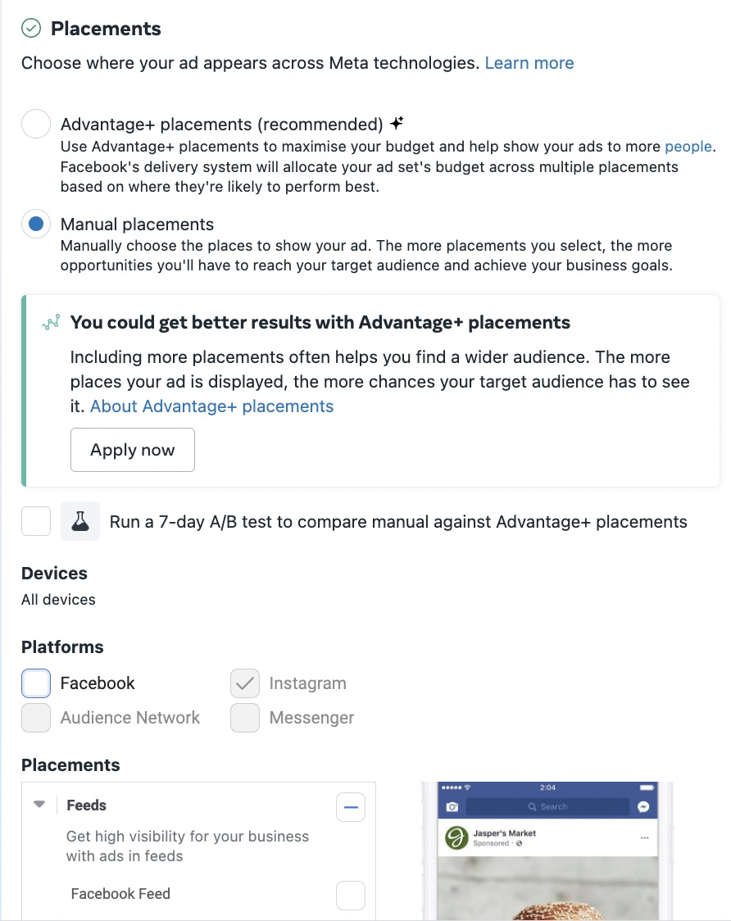The height and width of the screenshot is (921, 731).
Task: Click the search field in the phone preview
Action: click(547, 807)
